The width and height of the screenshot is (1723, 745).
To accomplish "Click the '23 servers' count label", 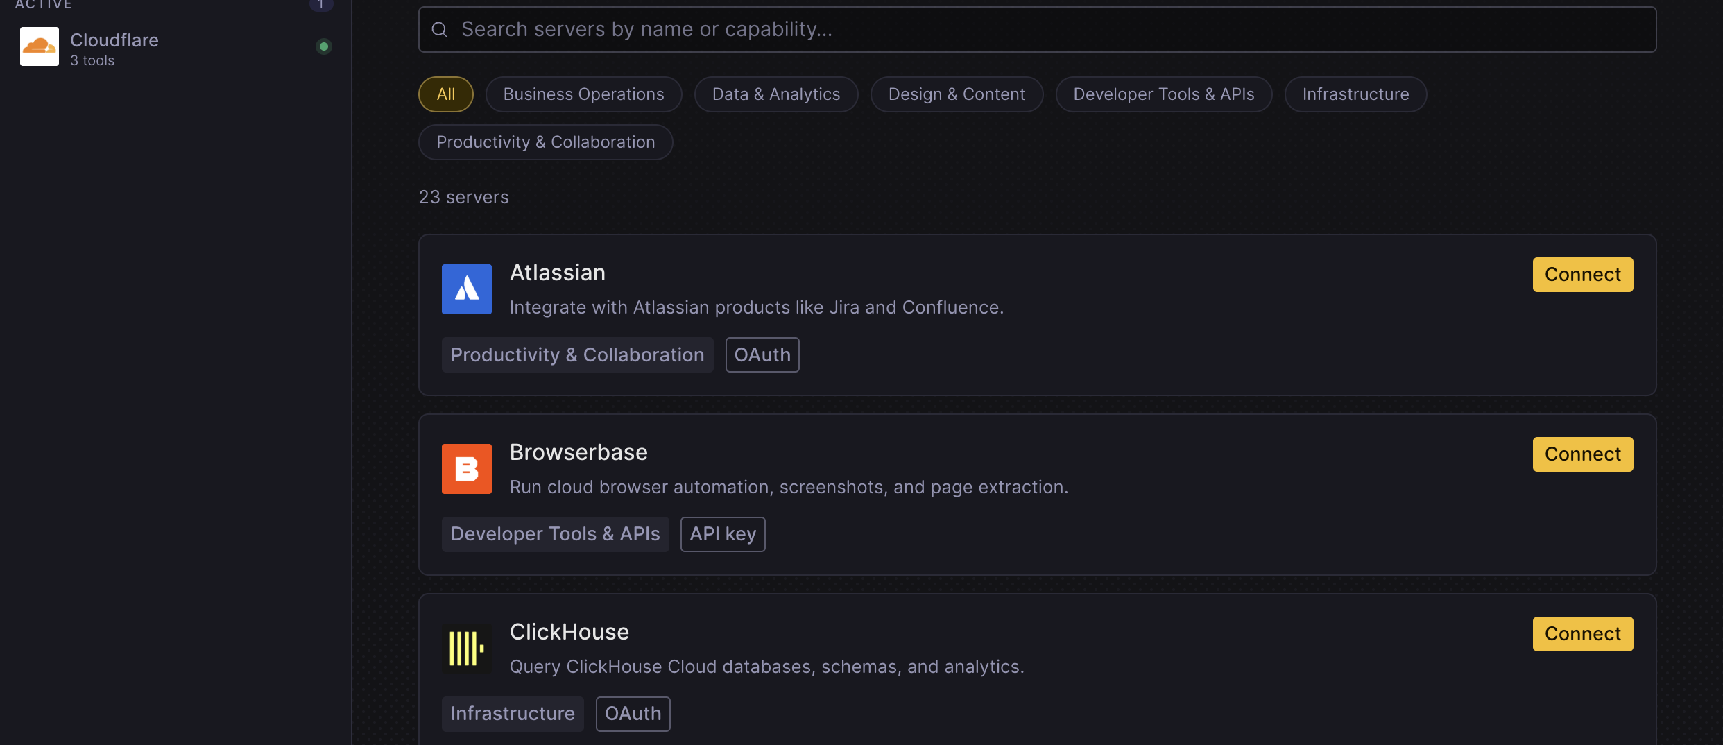I will [464, 197].
